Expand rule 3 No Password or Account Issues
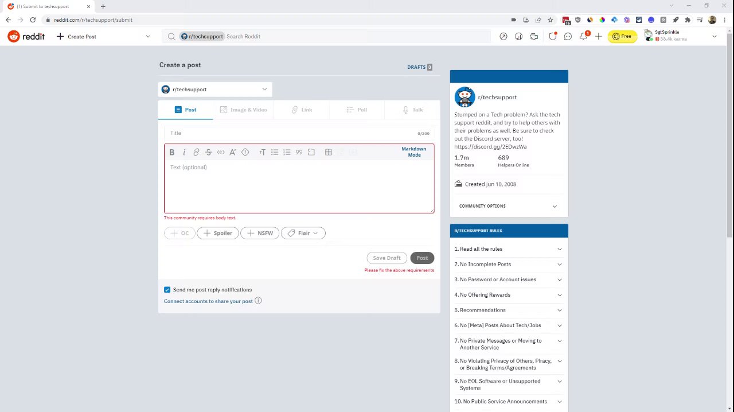This screenshot has height=412, width=734. (x=509, y=279)
